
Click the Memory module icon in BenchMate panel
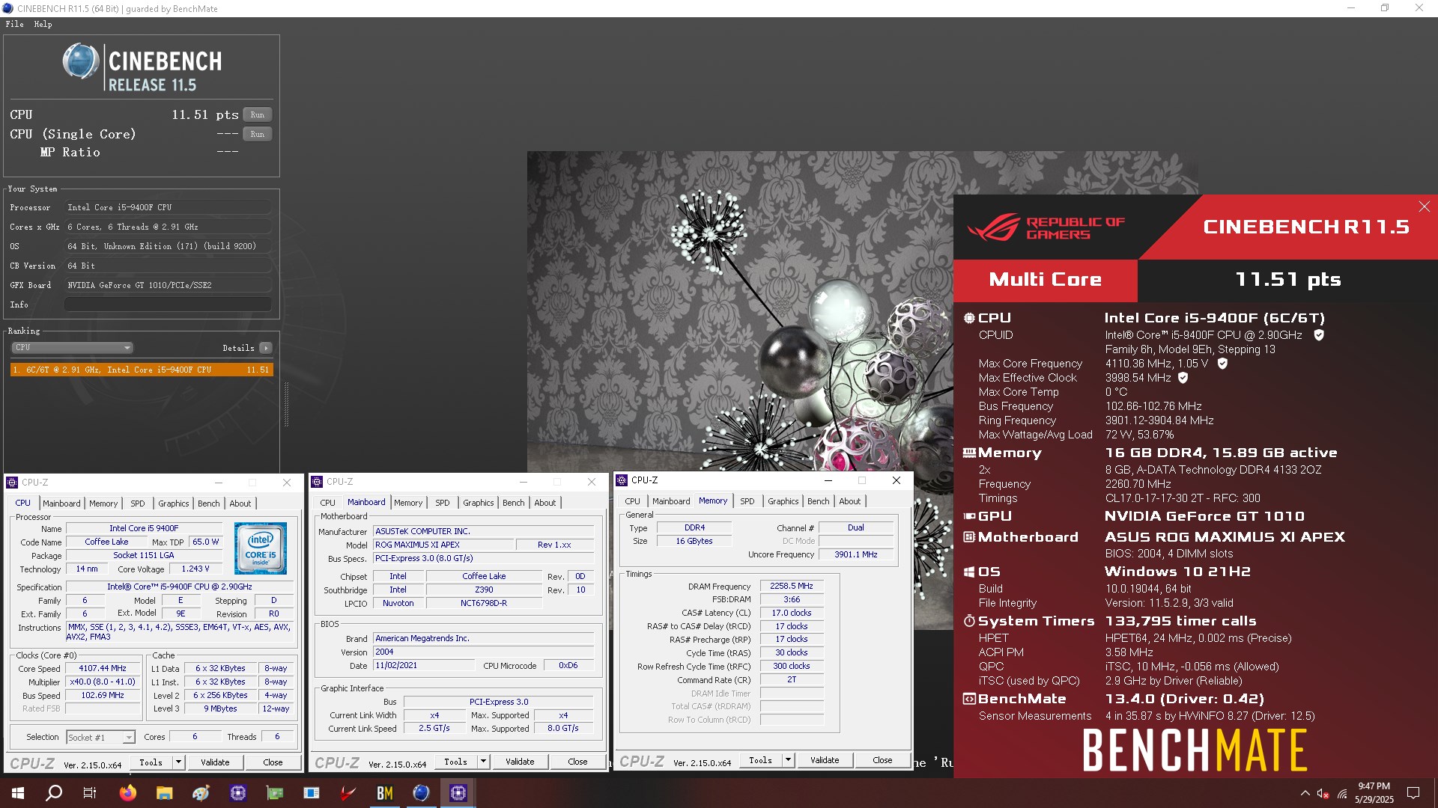969,453
